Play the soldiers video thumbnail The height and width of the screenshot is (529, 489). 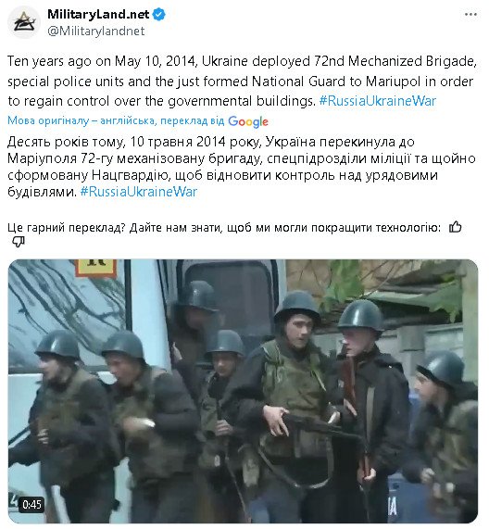[243, 391]
